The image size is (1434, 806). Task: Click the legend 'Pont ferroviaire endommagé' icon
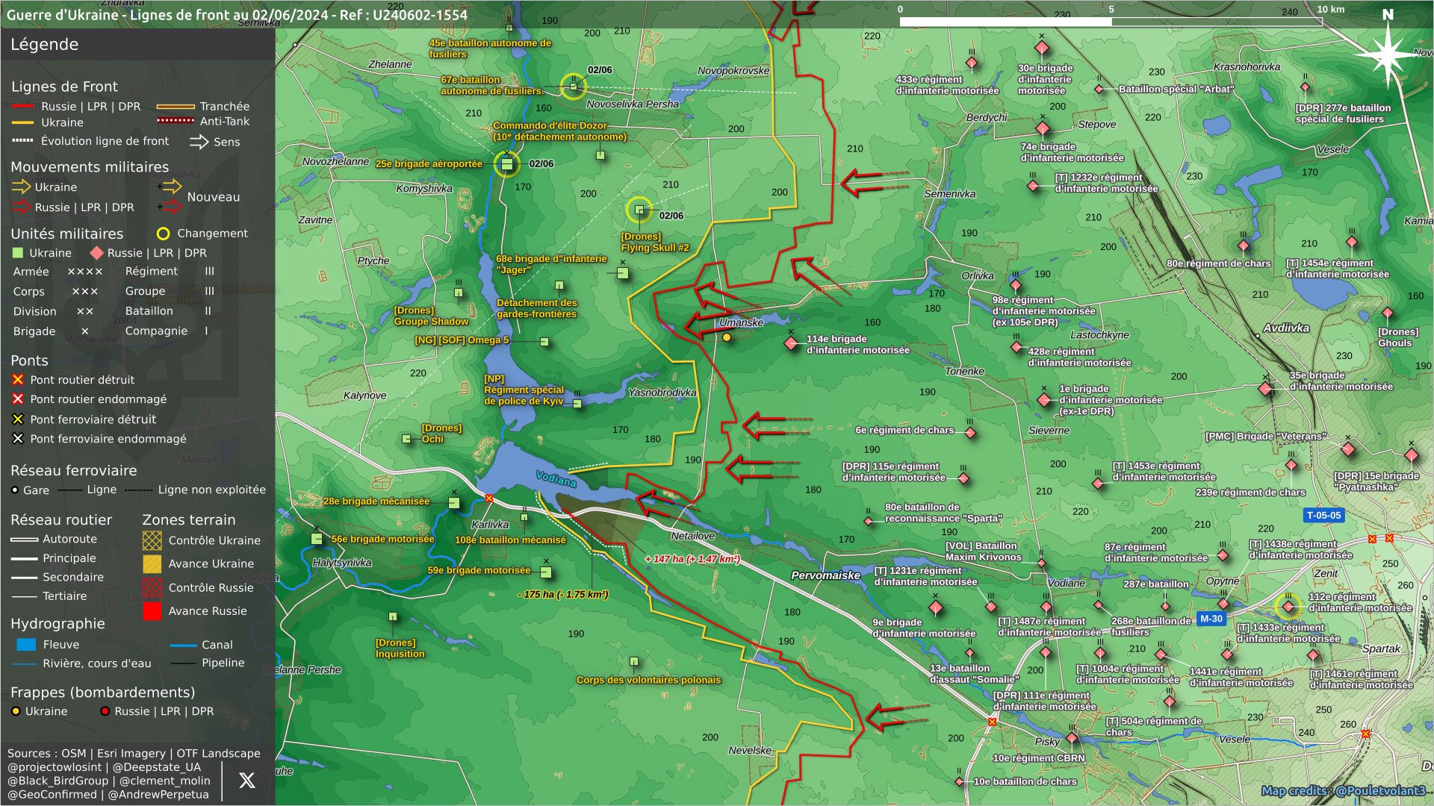coord(18,439)
